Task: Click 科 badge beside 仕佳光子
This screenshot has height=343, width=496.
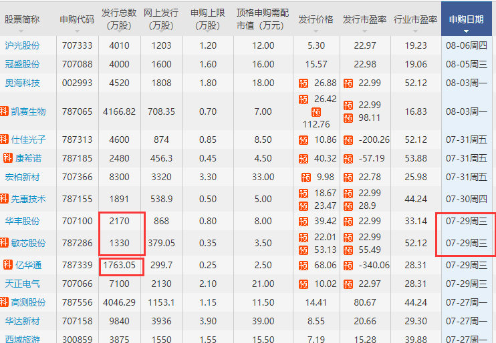Action: tap(4, 139)
